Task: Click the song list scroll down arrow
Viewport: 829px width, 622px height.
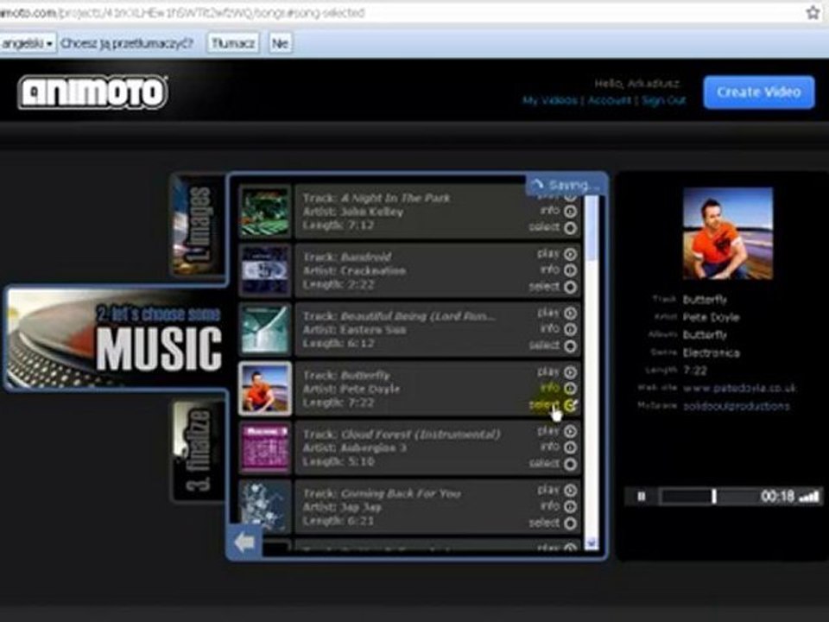Action: click(x=592, y=543)
